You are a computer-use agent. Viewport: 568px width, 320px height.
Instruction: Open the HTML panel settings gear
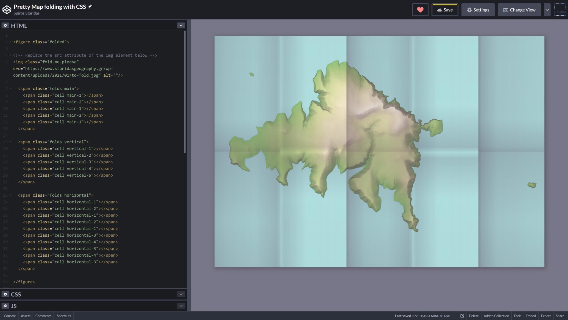[5, 25]
